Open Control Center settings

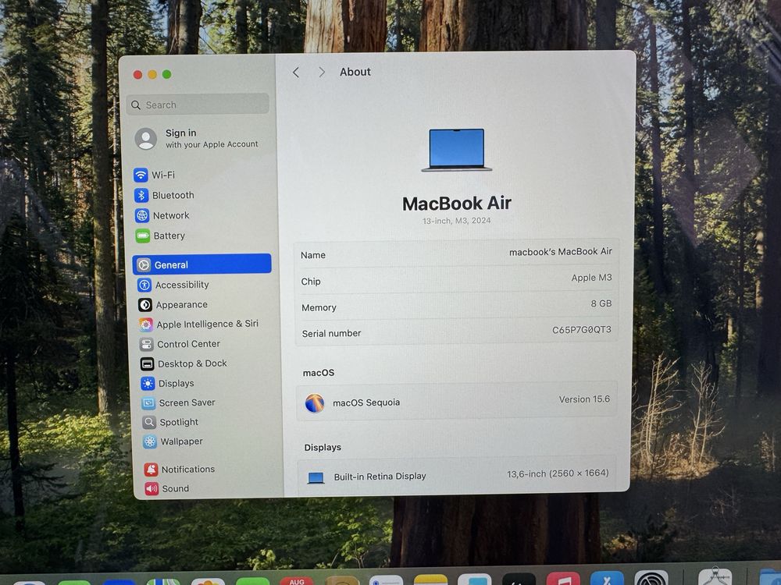[x=180, y=344]
